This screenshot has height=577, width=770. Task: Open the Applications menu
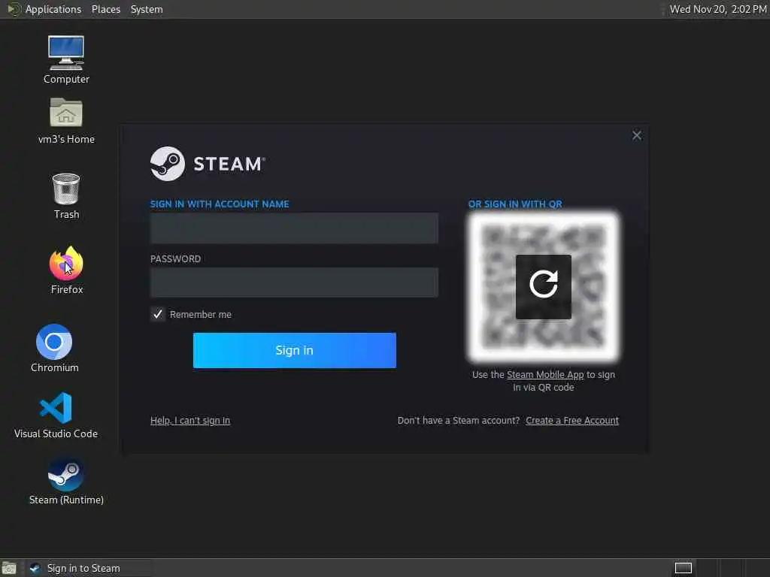(53, 9)
